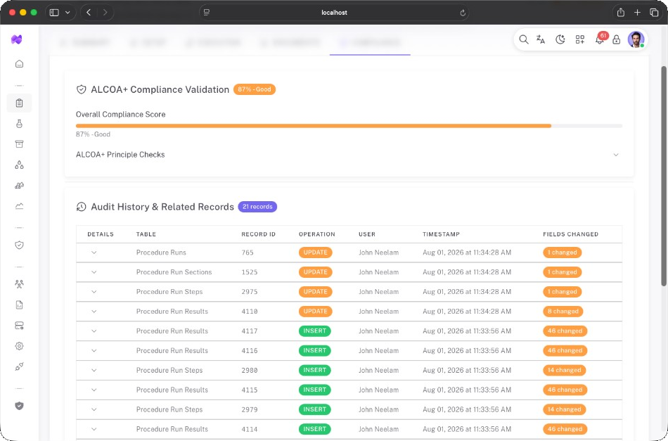
Task: Click the OPERATION column header
Action: coord(317,234)
